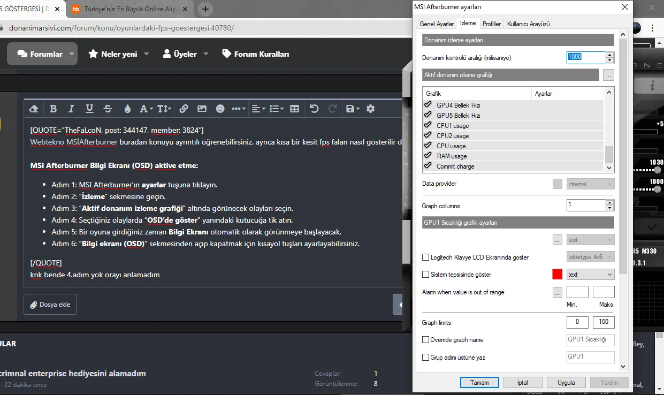Open the save draft dropdown
The height and width of the screenshot is (395, 664).
click(x=353, y=109)
